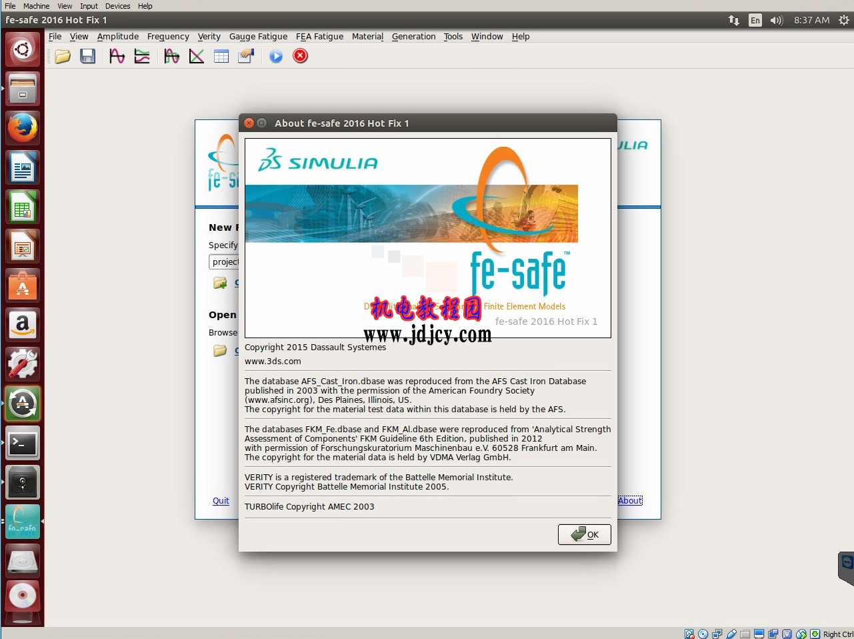
Task: Click the Quit link in startup window
Action: [x=221, y=501]
